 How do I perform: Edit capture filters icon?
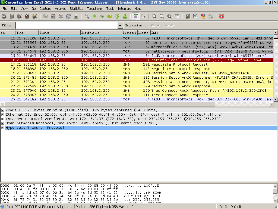coord(188,16)
